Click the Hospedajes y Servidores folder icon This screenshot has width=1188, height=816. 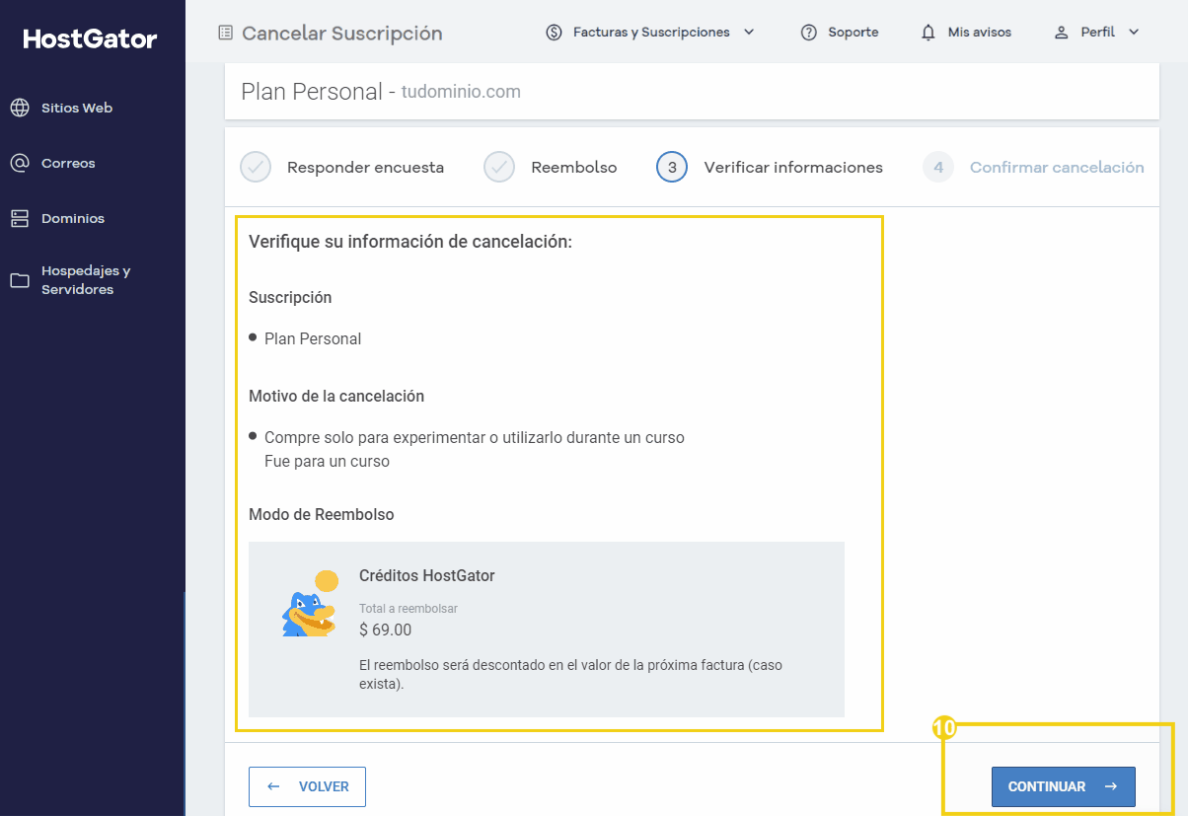click(x=20, y=280)
